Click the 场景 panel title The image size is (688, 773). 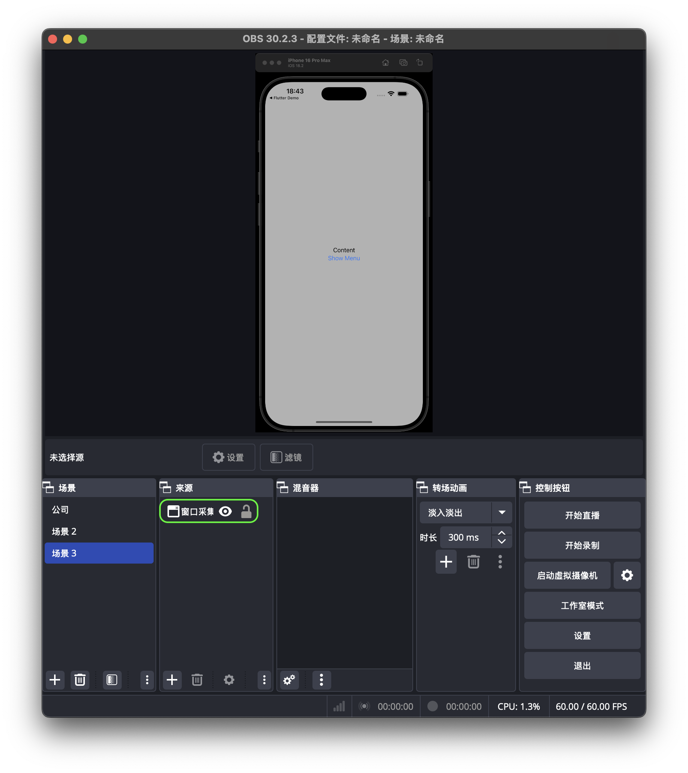click(67, 488)
